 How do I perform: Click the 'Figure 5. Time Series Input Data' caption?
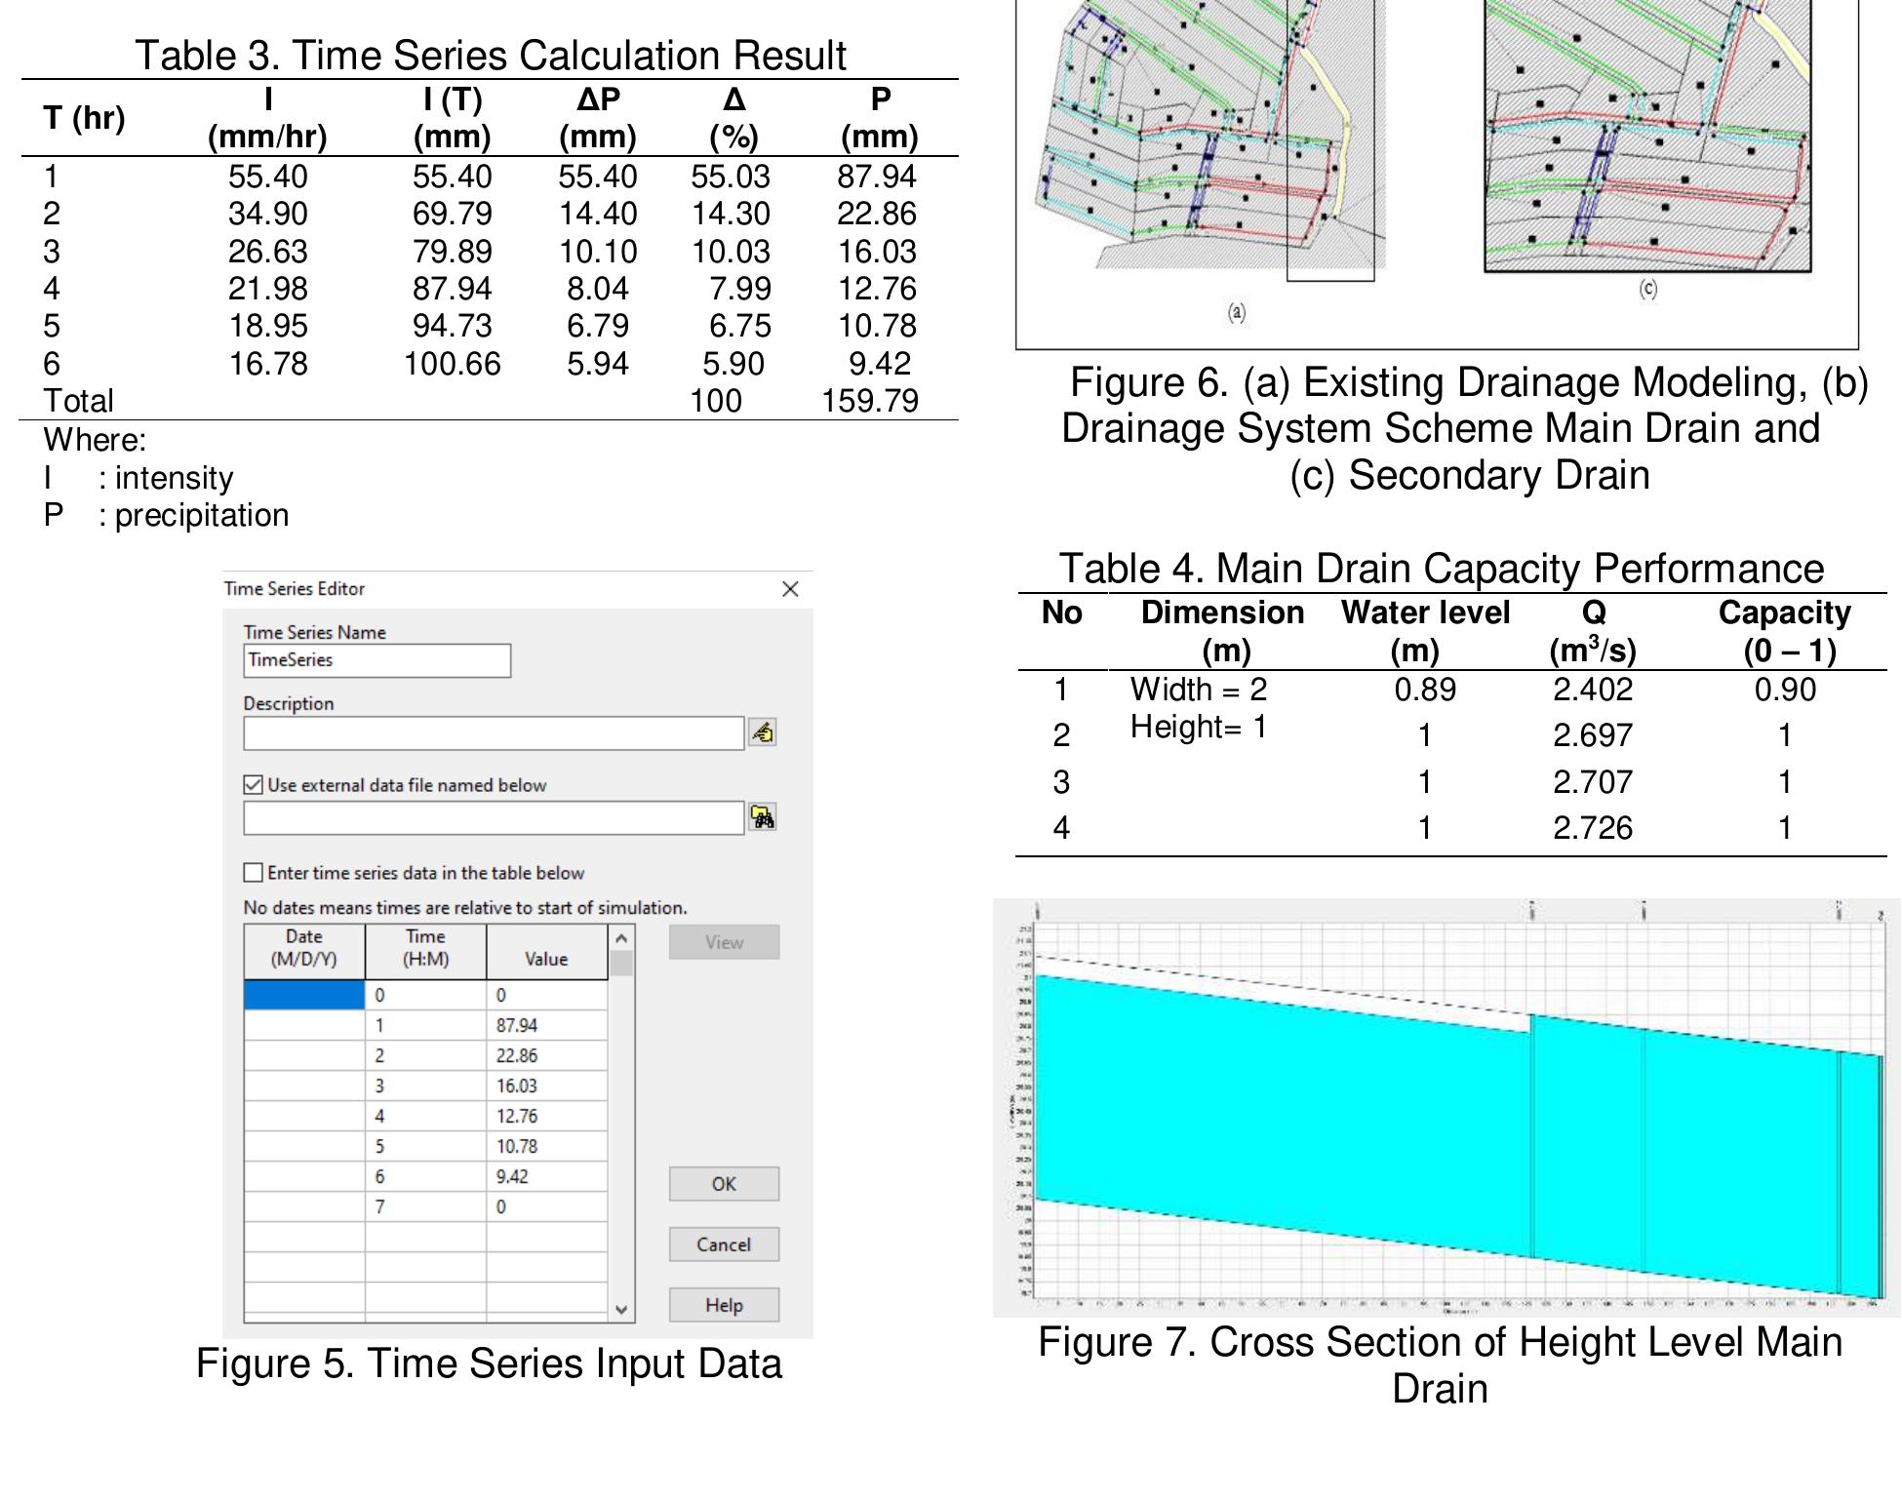click(x=489, y=1364)
